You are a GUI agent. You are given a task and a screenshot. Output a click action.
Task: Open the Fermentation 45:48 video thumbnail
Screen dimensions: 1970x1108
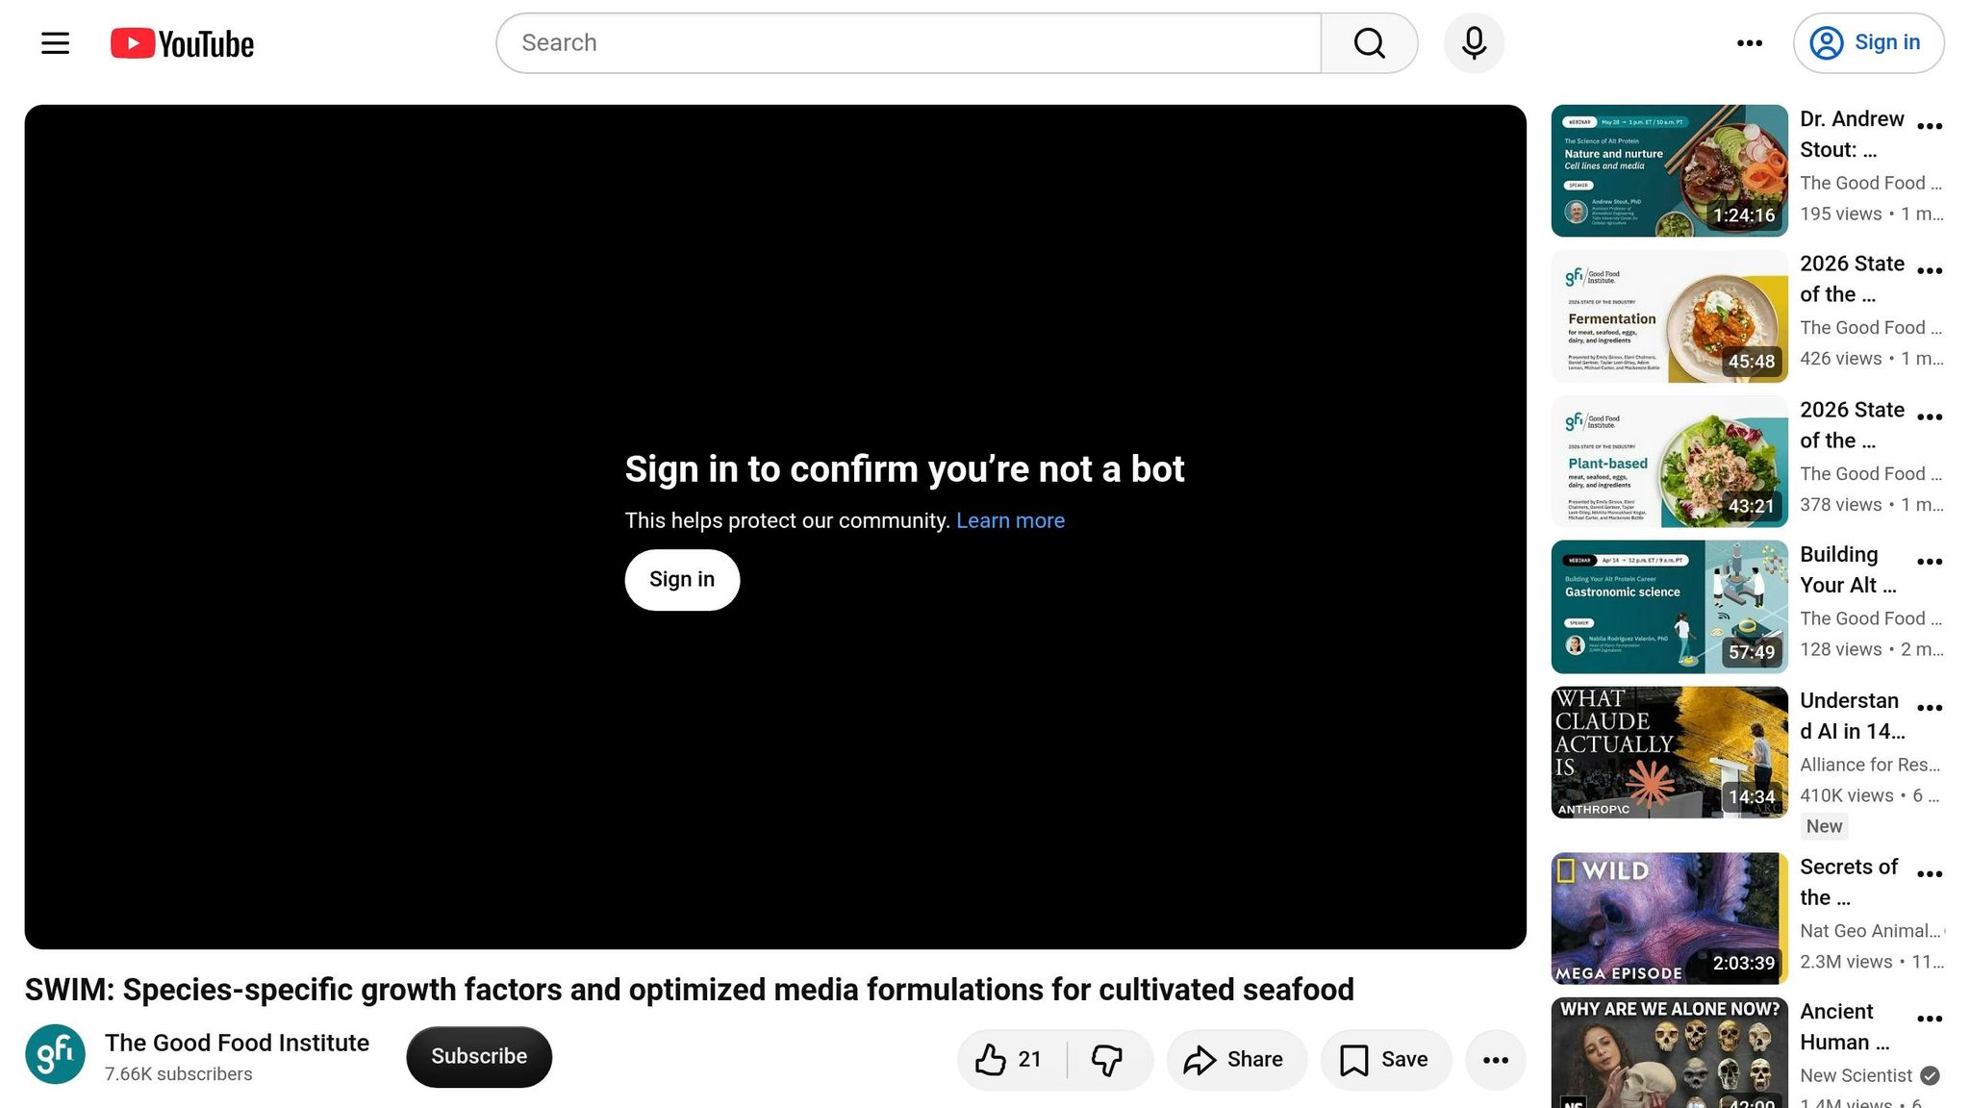[1669, 316]
